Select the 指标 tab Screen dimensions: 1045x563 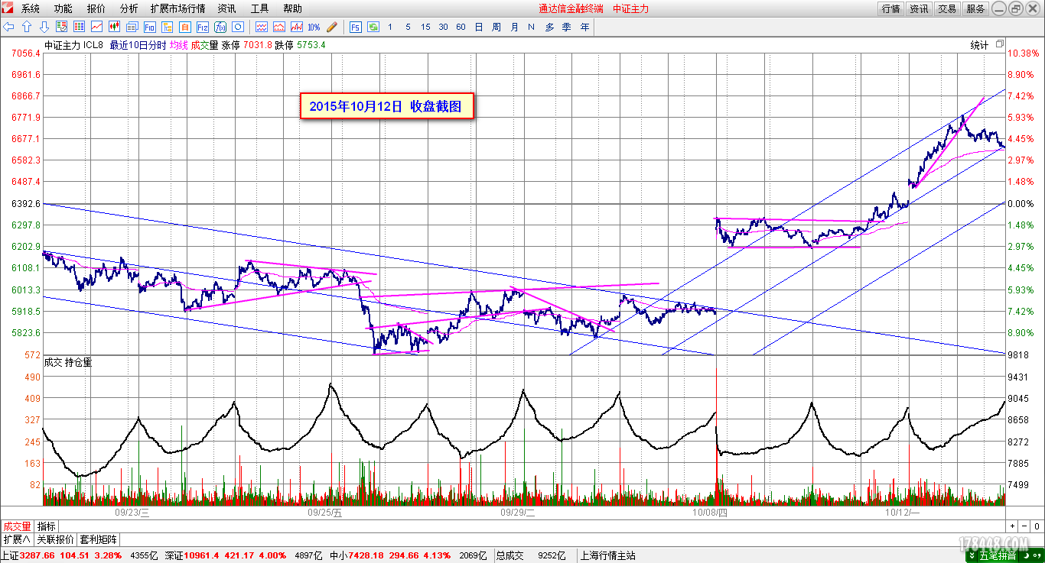coord(46,526)
